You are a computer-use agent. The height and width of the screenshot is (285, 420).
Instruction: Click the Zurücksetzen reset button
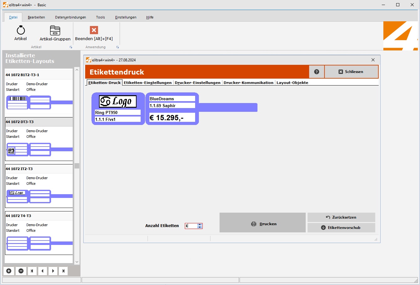[x=341, y=217]
